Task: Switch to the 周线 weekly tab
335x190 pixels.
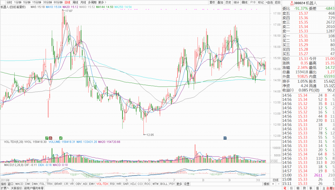Action: coord(75,2)
